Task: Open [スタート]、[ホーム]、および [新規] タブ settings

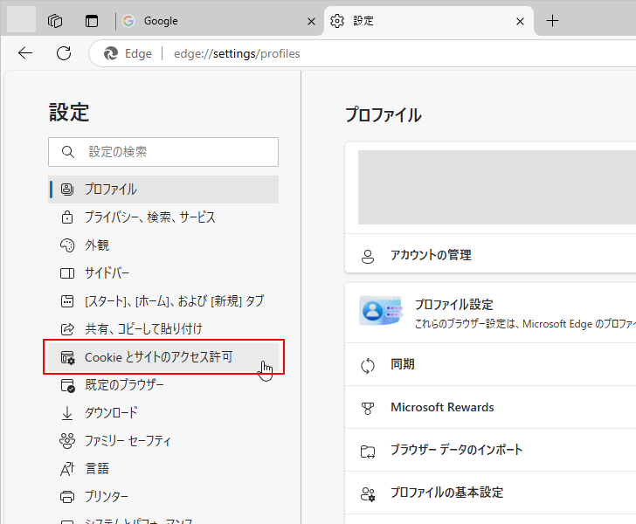Action: click(x=163, y=301)
